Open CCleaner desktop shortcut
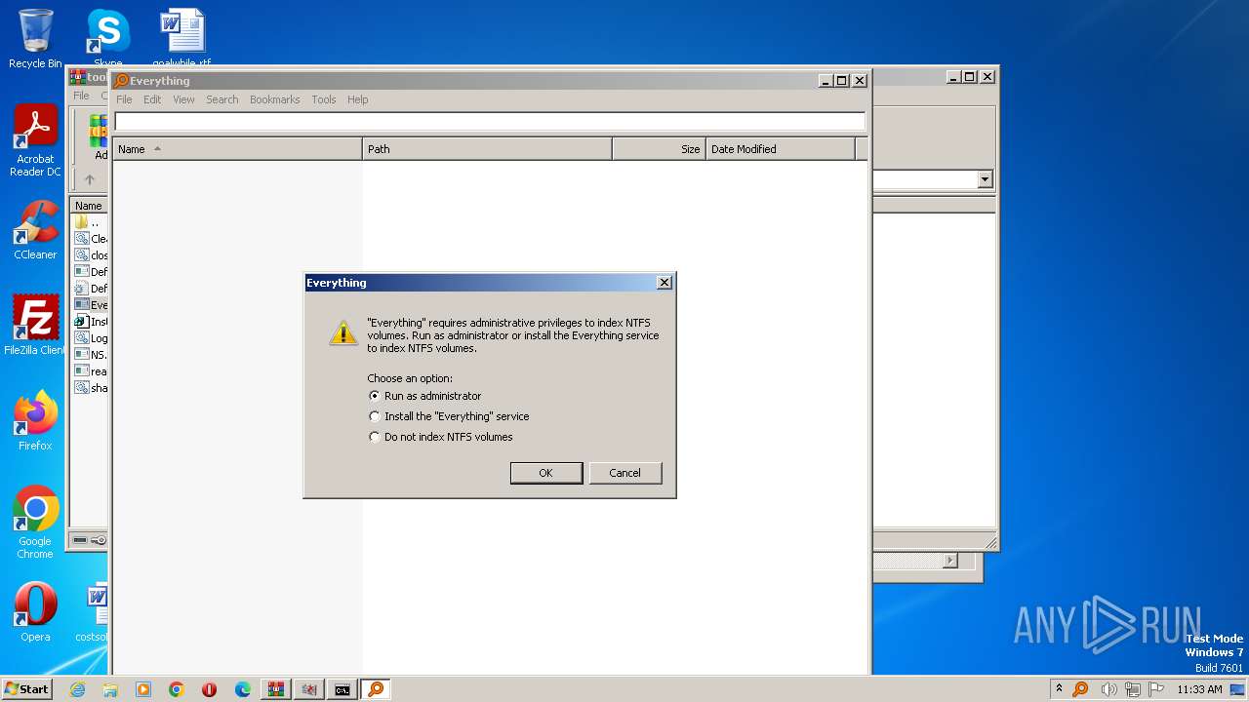 (x=35, y=230)
